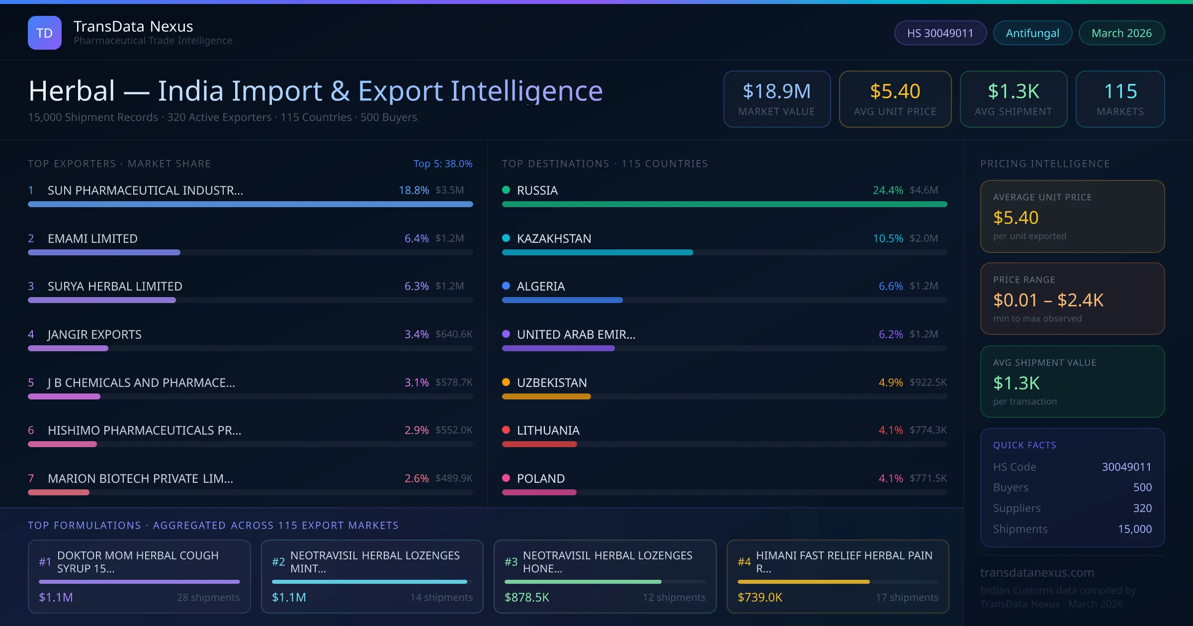Expand SUN PHARMACEUTICAL INDUSTR... exporter entry
The width and height of the screenshot is (1193, 626).
145,190
